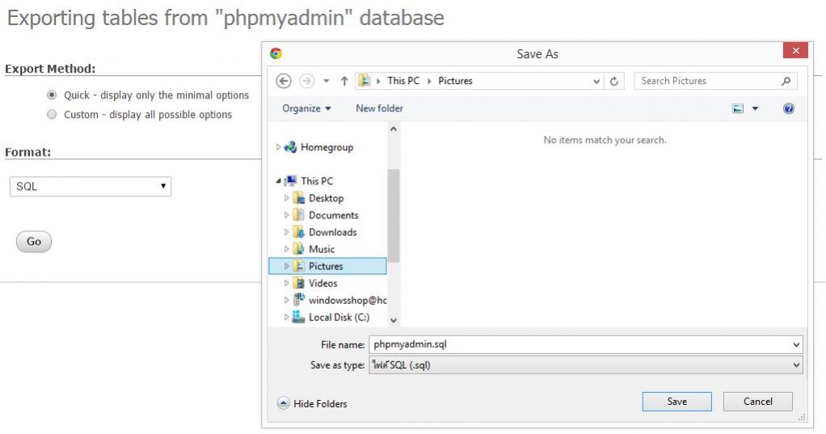Select Local Disk (C:) label
The height and width of the screenshot is (434, 826).
[x=339, y=317]
